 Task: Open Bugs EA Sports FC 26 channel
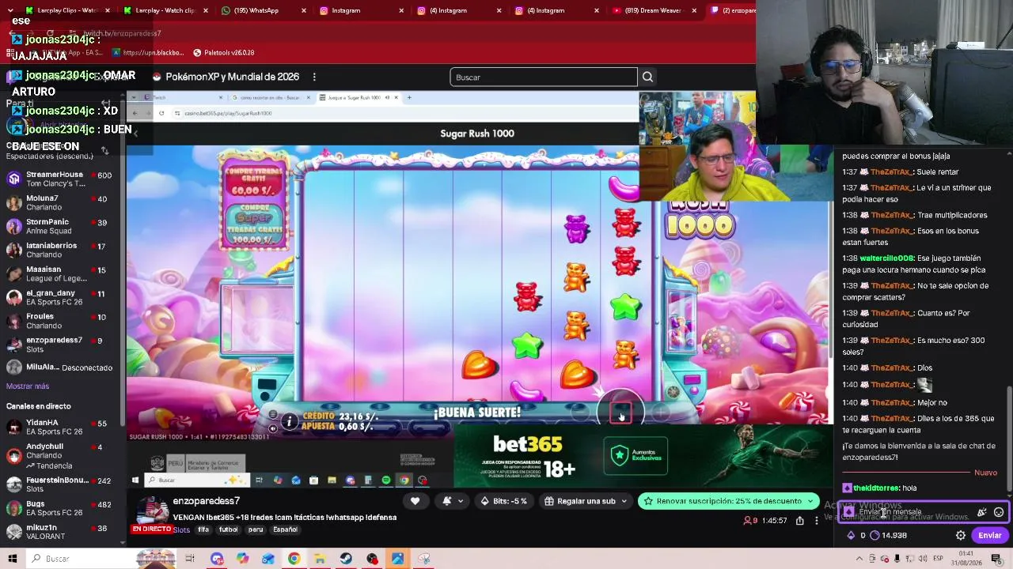(x=62, y=507)
